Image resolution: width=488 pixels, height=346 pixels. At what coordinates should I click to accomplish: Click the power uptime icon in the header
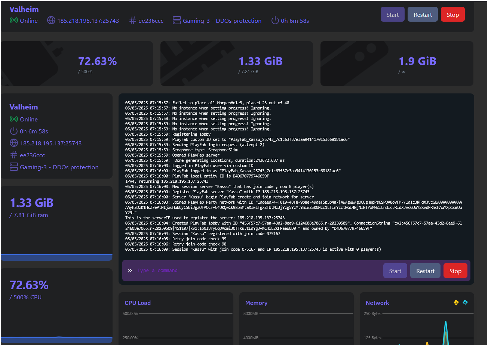275,21
